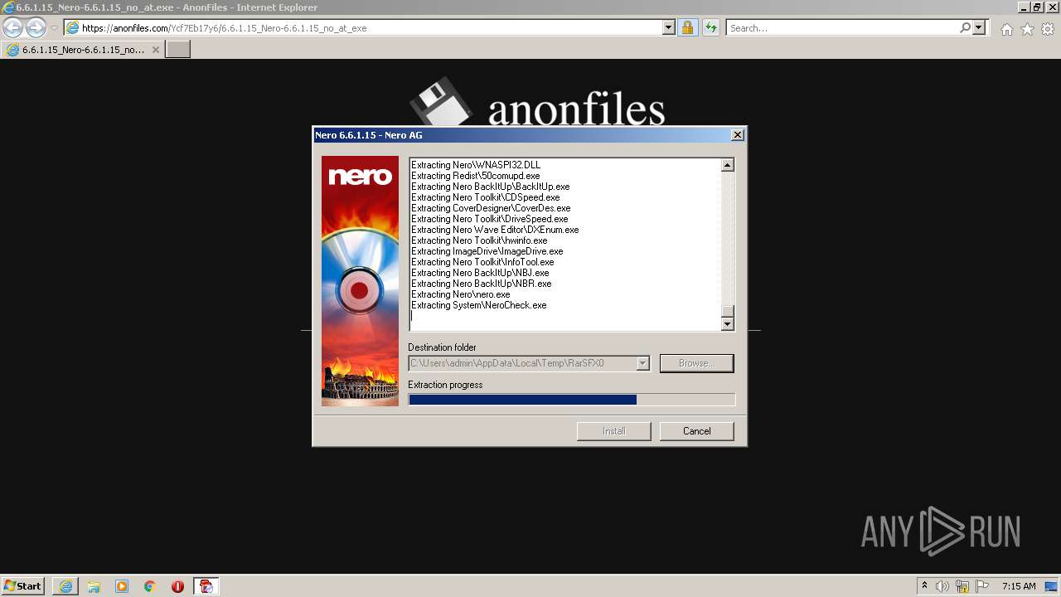Click the page refresh icon
The width and height of the screenshot is (1061, 597).
710,27
